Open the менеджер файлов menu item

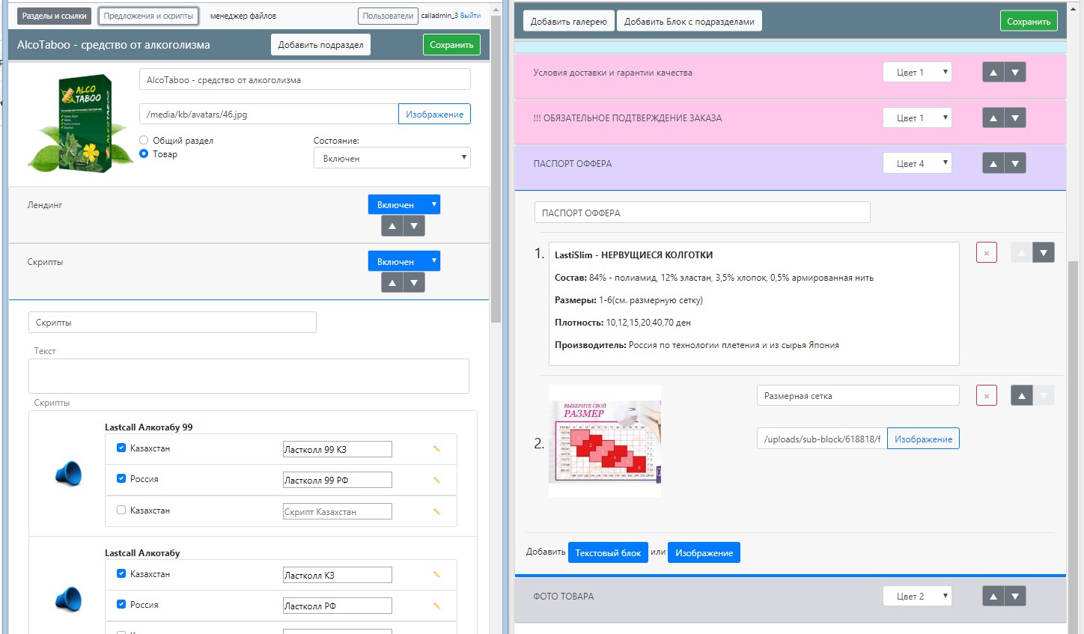[x=243, y=16]
